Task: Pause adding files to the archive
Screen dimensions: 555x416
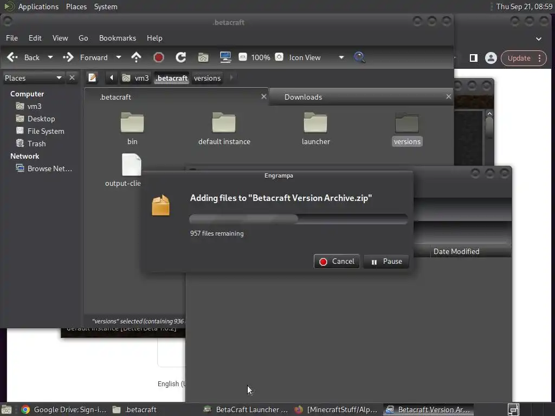Action: click(386, 262)
